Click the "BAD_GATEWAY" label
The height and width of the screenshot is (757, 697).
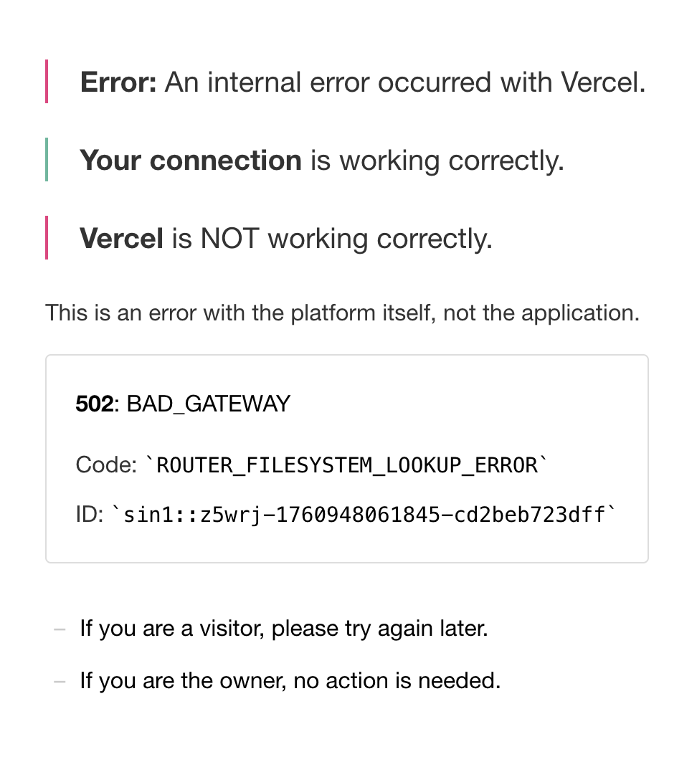208,404
